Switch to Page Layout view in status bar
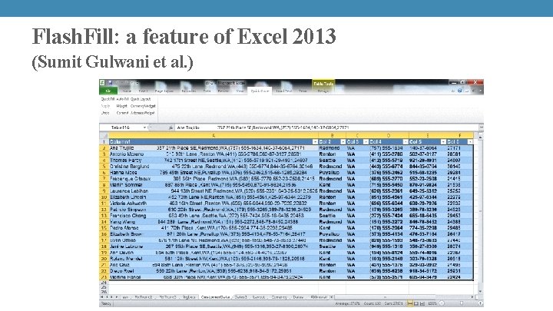553x311 pixels. pos(416,303)
